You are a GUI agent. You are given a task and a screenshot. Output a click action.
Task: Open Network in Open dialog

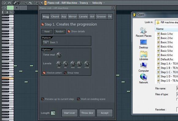click(144, 79)
